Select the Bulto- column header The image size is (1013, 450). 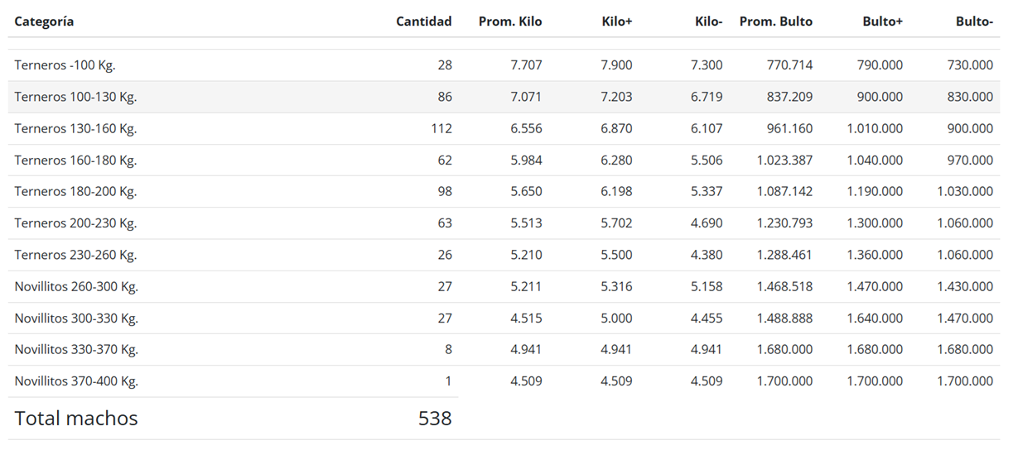point(974,22)
